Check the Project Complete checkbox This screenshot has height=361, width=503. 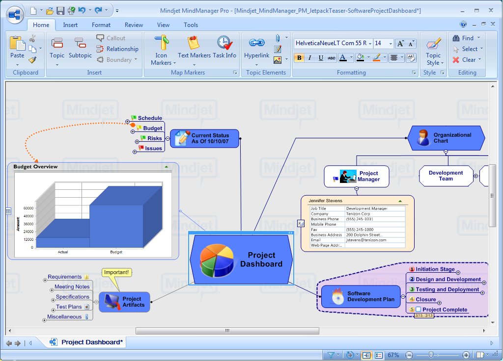(x=419, y=309)
